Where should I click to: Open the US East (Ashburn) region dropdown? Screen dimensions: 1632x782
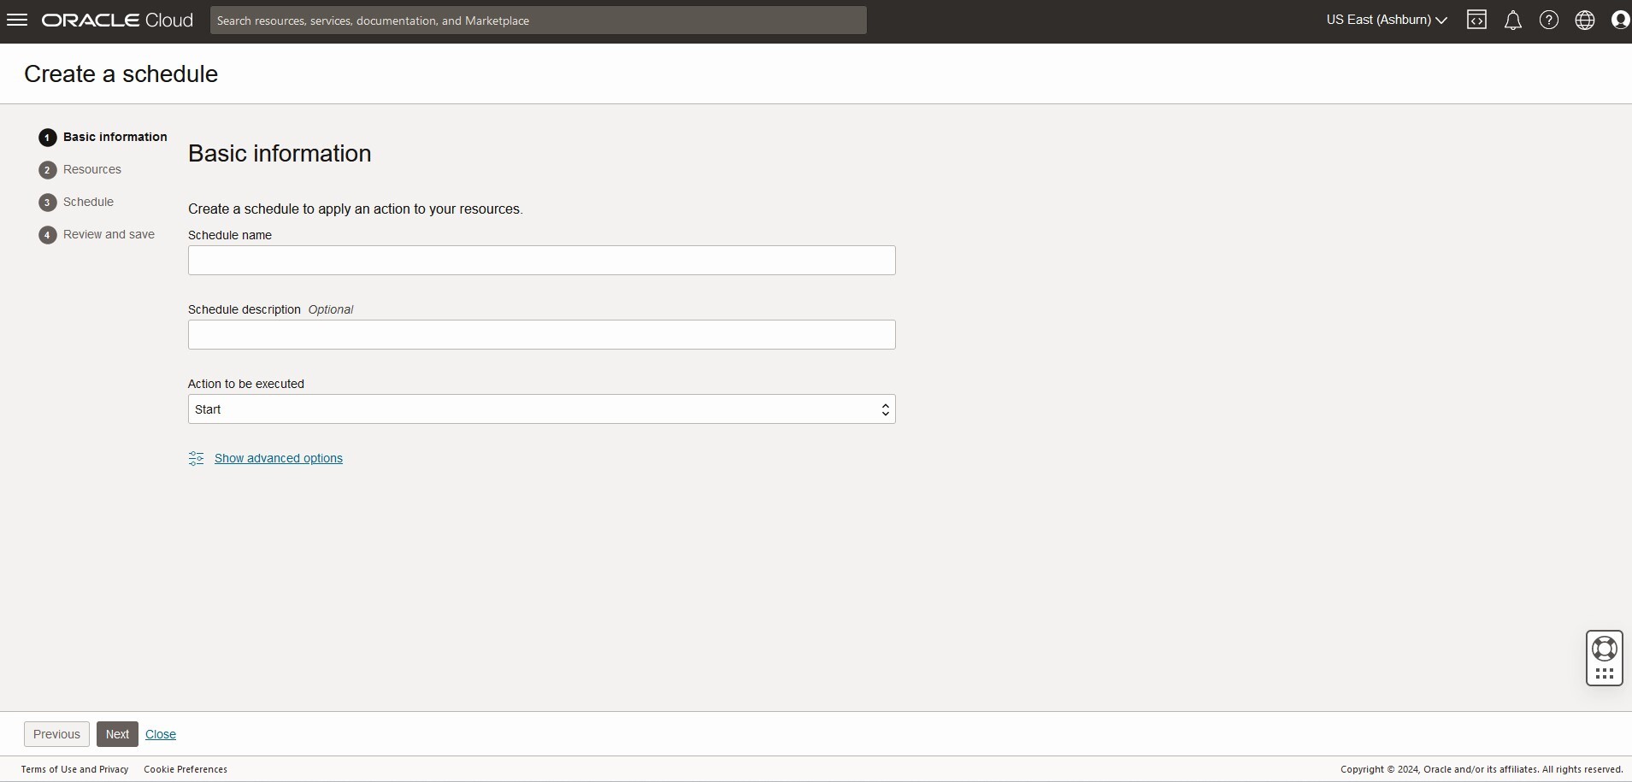click(x=1385, y=20)
